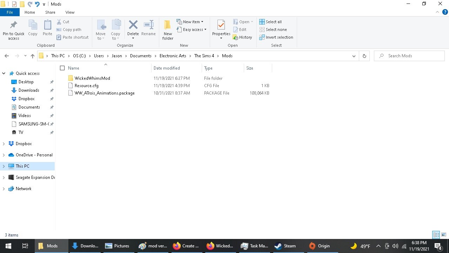Select the WickedWhimsMod folder

point(92,78)
